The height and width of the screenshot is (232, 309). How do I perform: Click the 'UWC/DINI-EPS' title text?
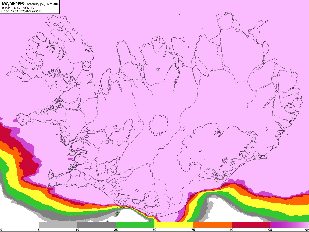click(x=12, y=4)
